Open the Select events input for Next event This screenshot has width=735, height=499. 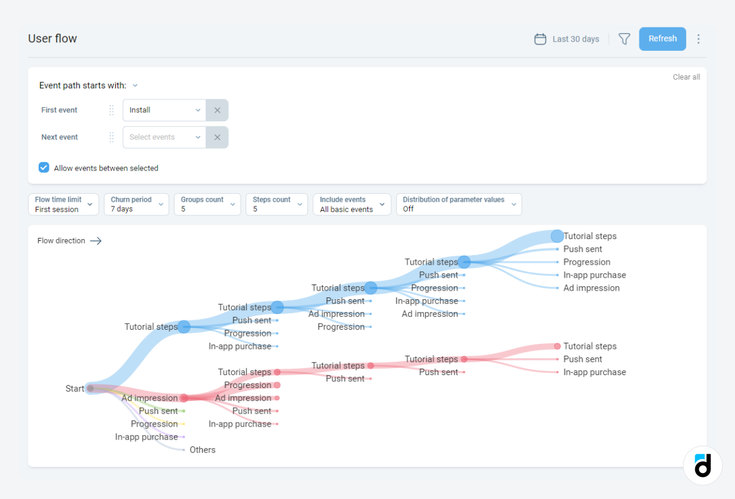[164, 137]
